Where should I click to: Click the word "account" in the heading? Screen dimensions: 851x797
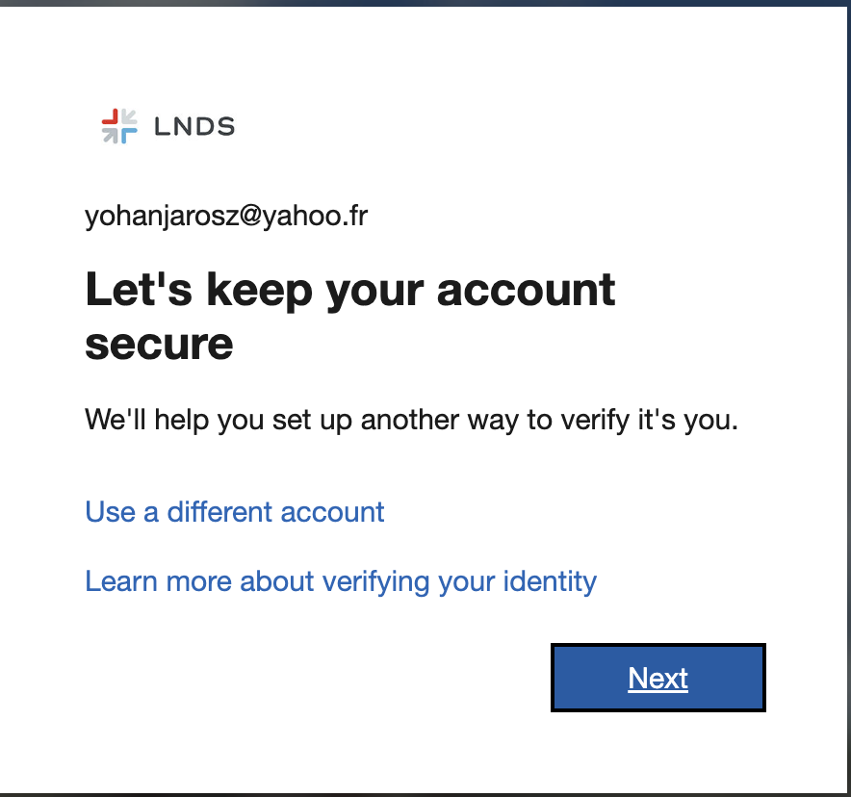pos(526,289)
